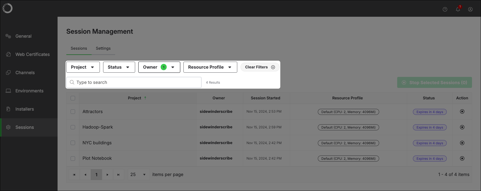
Task: Jump to last page in pagination
Action: click(118, 175)
